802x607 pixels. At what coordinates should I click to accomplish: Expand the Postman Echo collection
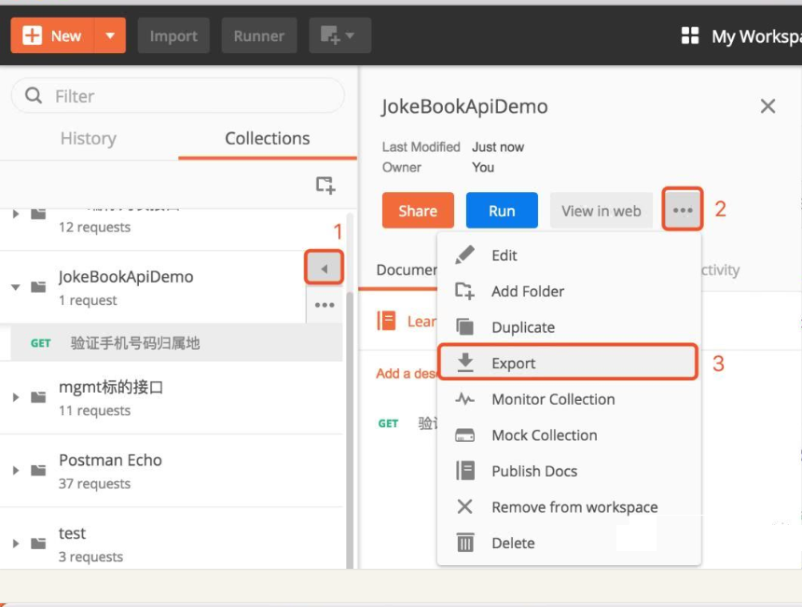pyautogui.click(x=16, y=471)
